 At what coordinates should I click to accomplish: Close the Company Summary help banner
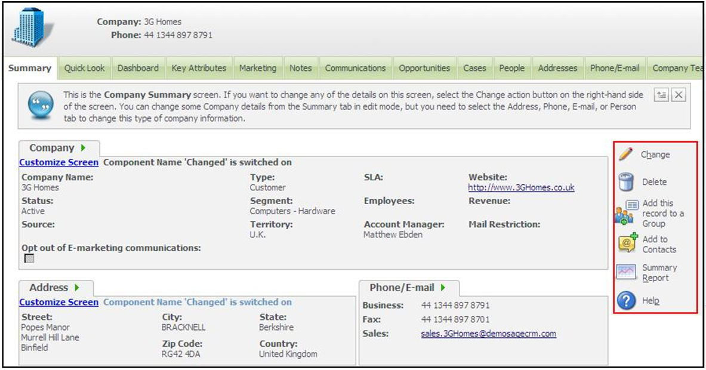pos(679,95)
